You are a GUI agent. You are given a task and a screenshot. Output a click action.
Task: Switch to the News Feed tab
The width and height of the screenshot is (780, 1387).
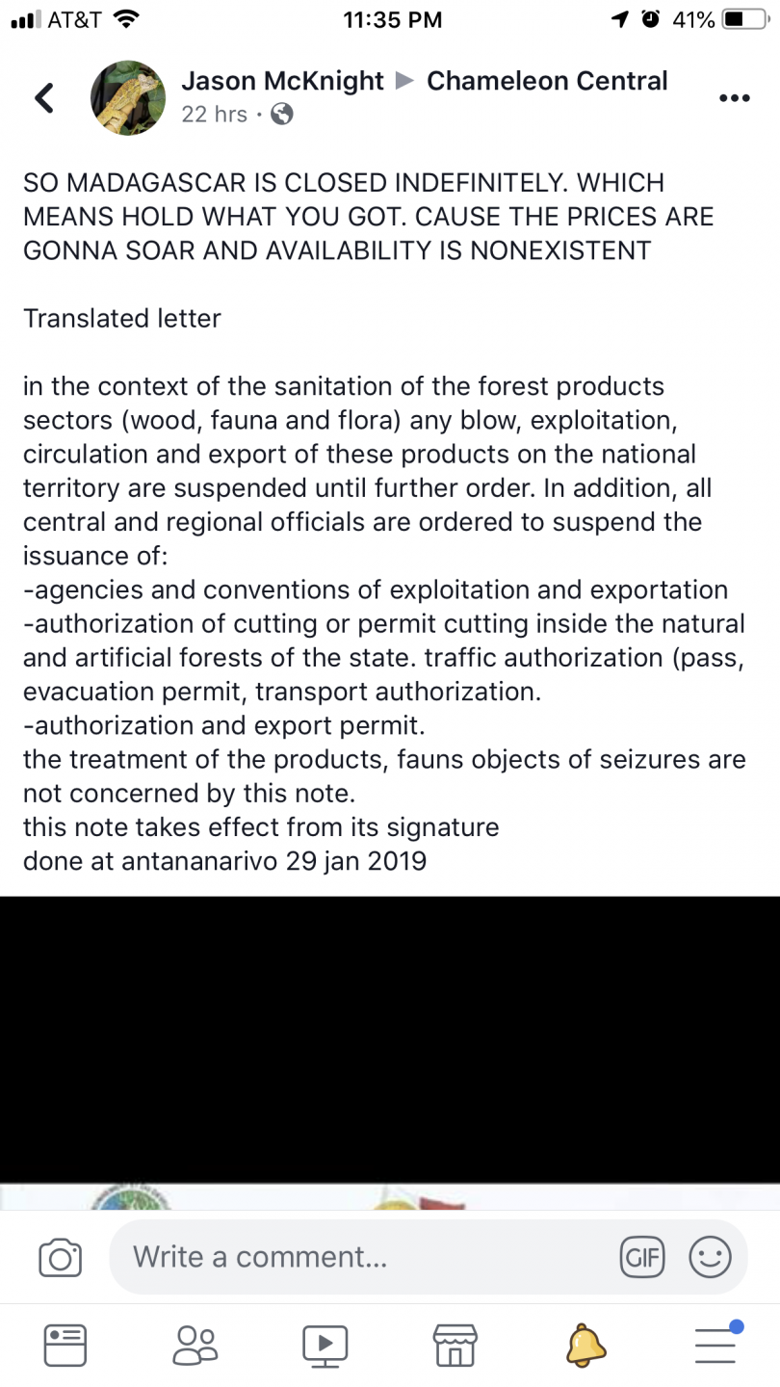(x=65, y=1345)
